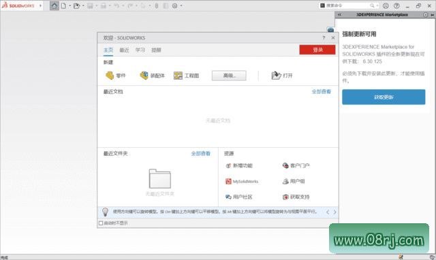Click the red 登录 login button
The height and width of the screenshot is (260, 436).
click(317, 50)
